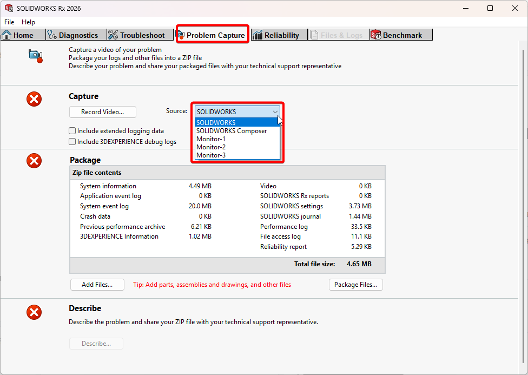Open the Help menu
The height and width of the screenshot is (375, 528).
(x=28, y=22)
